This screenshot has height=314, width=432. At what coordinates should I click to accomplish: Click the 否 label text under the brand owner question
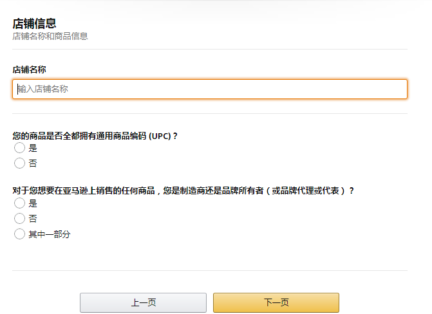click(33, 219)
